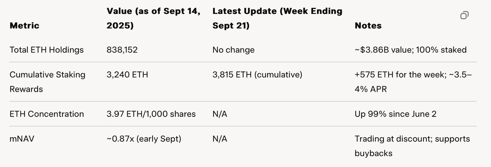Click the Metric column header
Image resolution: width=491 pixels, height=167 pixels.
point(25,26)
